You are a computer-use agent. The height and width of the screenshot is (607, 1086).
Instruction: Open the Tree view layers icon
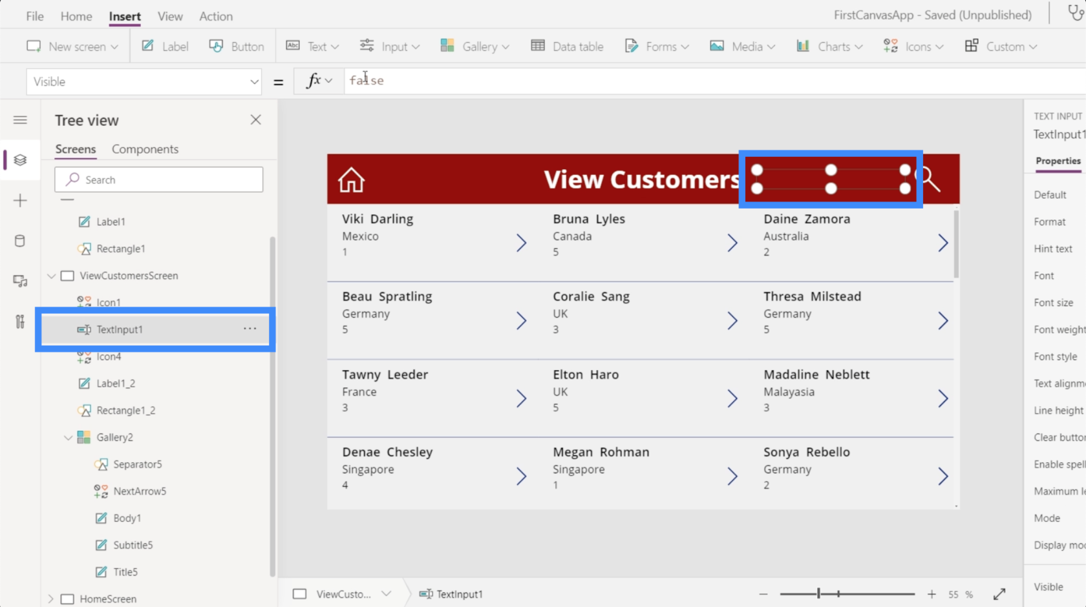pos(20,159)
